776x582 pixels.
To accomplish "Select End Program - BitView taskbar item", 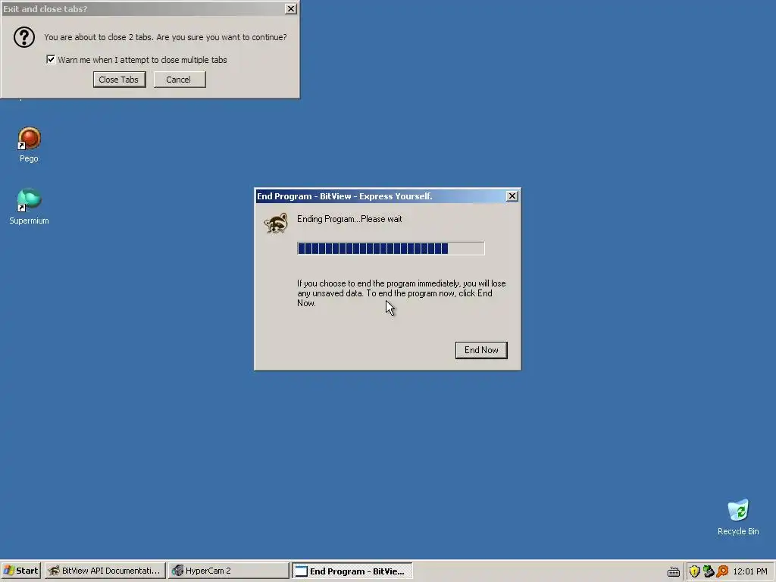I will pos(352,571).
